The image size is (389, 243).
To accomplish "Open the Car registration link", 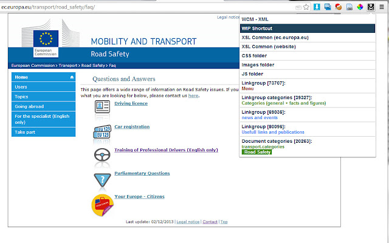I will [132, 127].
